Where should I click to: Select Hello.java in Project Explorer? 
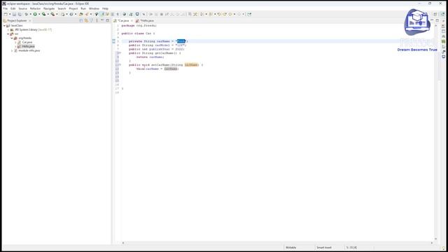[28, 46]
